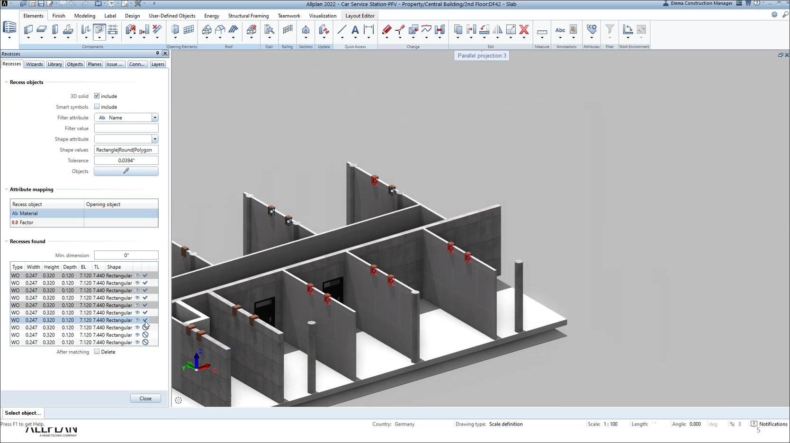Toggle the checkmark of first recess row
The width and height of the screenshot is (790, 443).
[145, 275]
